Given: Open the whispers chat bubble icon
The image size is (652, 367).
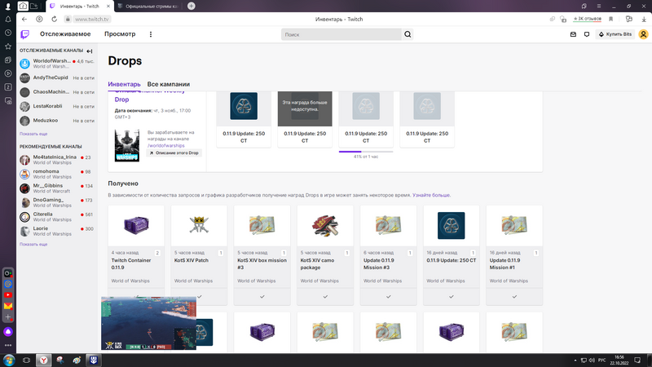Looking at the screenshot, I should pos(587,34).
